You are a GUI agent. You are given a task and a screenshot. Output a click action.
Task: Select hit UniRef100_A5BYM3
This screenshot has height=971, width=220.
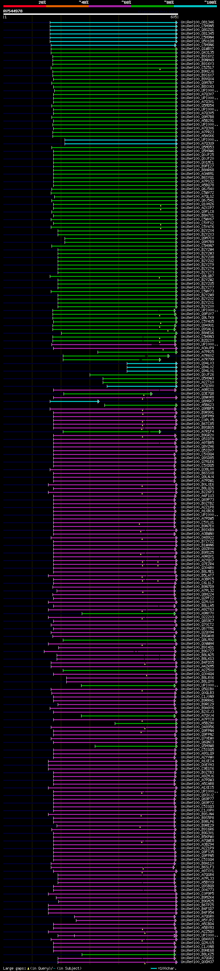[x=197, y=928]
